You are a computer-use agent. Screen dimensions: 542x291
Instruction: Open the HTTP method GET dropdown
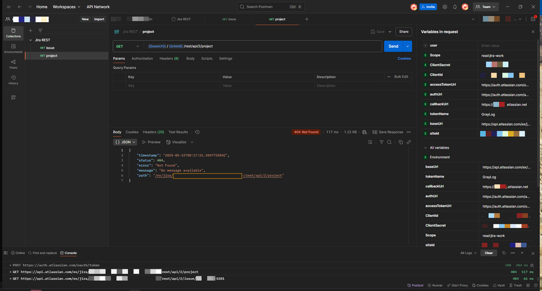point(128,46)
